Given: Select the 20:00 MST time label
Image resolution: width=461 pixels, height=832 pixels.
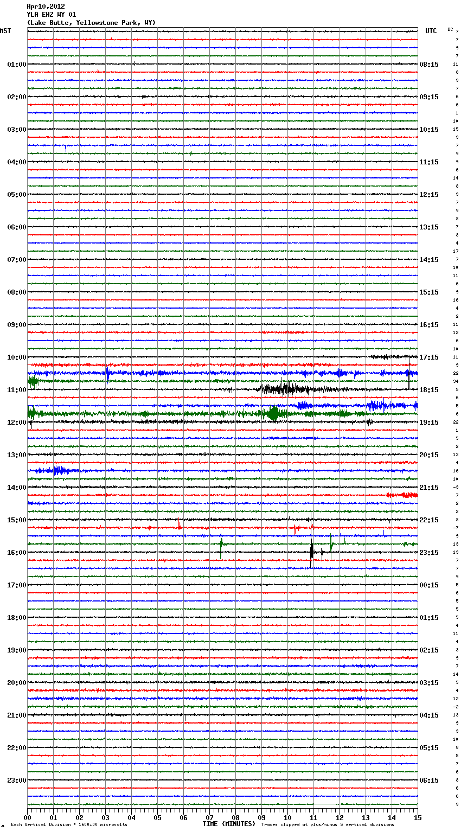Looking at the screenshot, I should (16, 683).
